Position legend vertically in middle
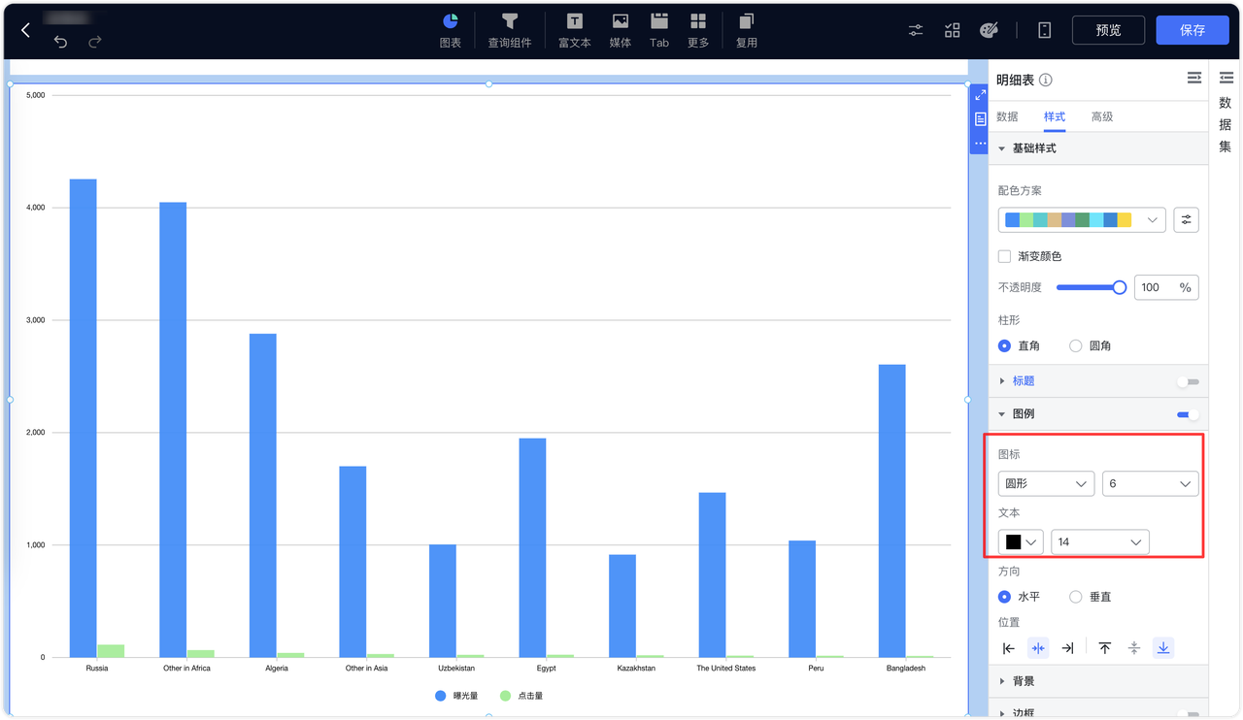Screen dimensions: 1243x720 [x=1134, y=648]
